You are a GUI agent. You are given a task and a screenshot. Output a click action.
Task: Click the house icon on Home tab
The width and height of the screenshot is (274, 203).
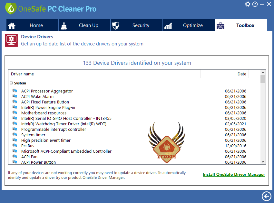click(12, 26)
